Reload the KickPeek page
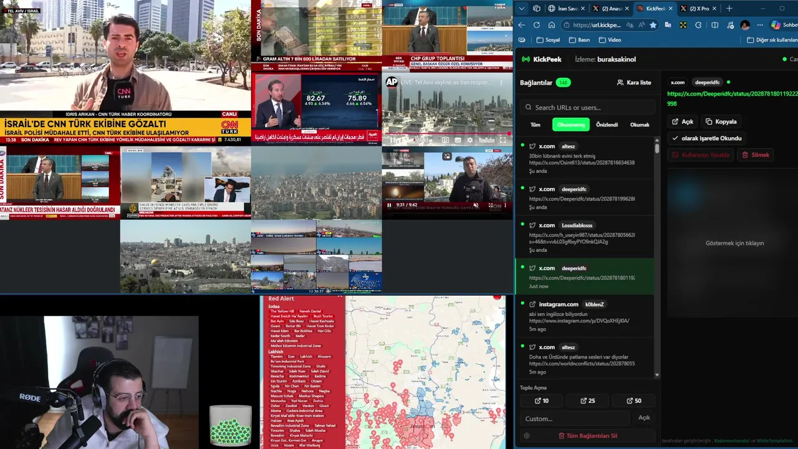This screenshot has width=798, height=449. tap(536, 25)
